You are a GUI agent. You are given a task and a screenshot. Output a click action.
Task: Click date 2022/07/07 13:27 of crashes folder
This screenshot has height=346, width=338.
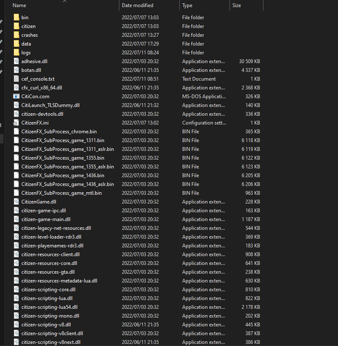(x=140, y=35)
